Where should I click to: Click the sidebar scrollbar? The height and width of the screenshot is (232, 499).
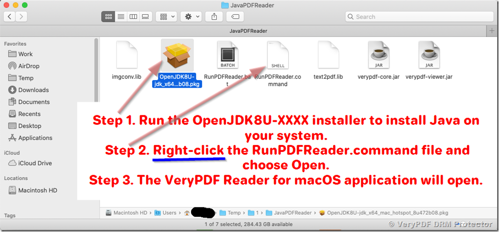pyautogui.click(x=96, y=70)
